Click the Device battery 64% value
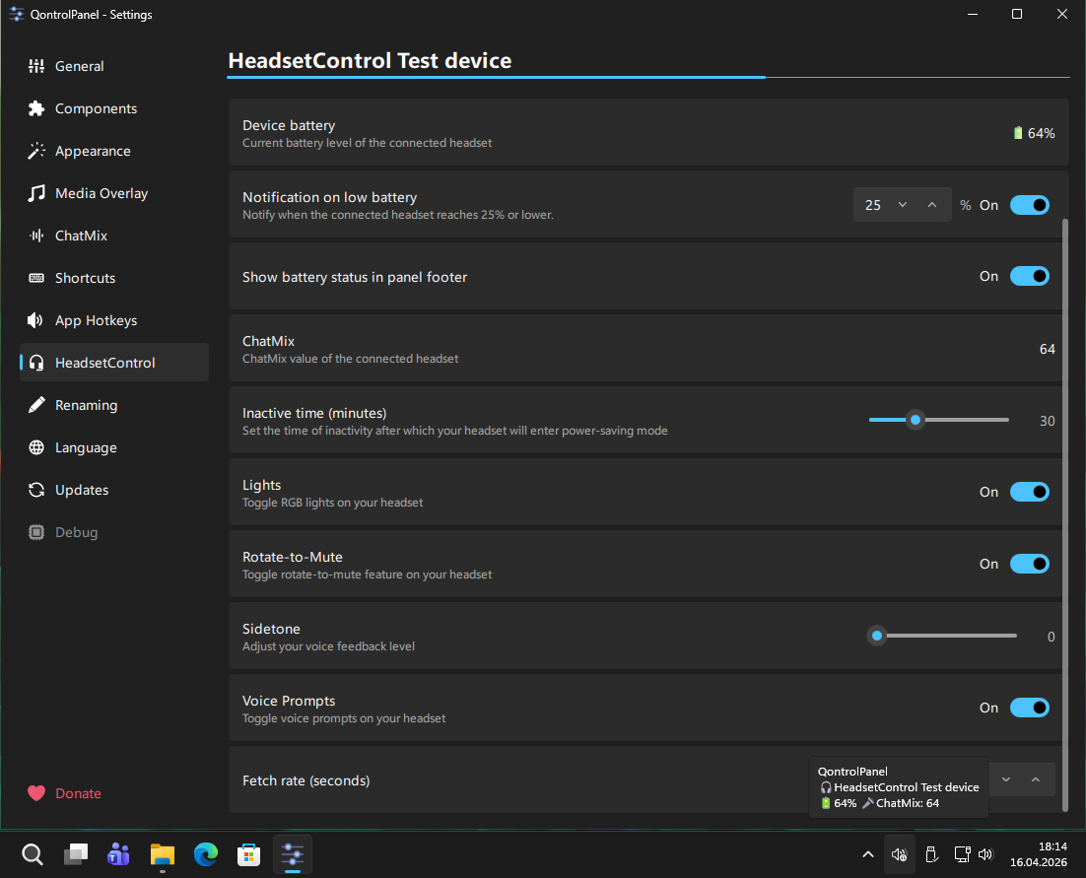Image resolution: width=1086 pixels, height=878 pixels. pyautogui.click(x=1034, y=133)
